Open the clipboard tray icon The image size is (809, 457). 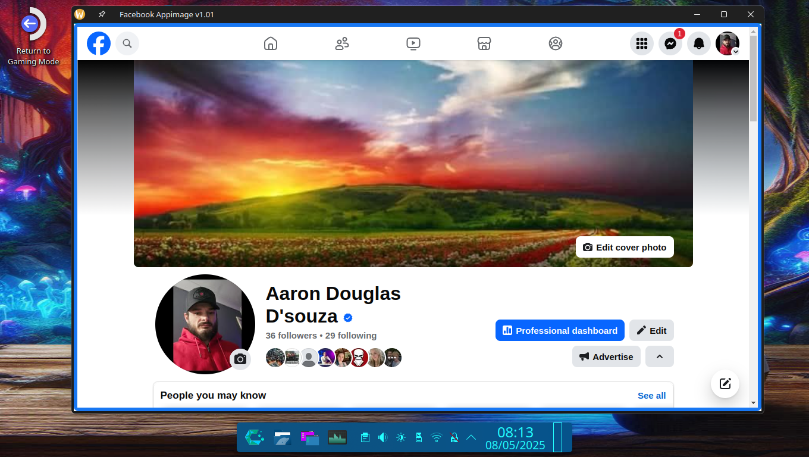[365, 437]
